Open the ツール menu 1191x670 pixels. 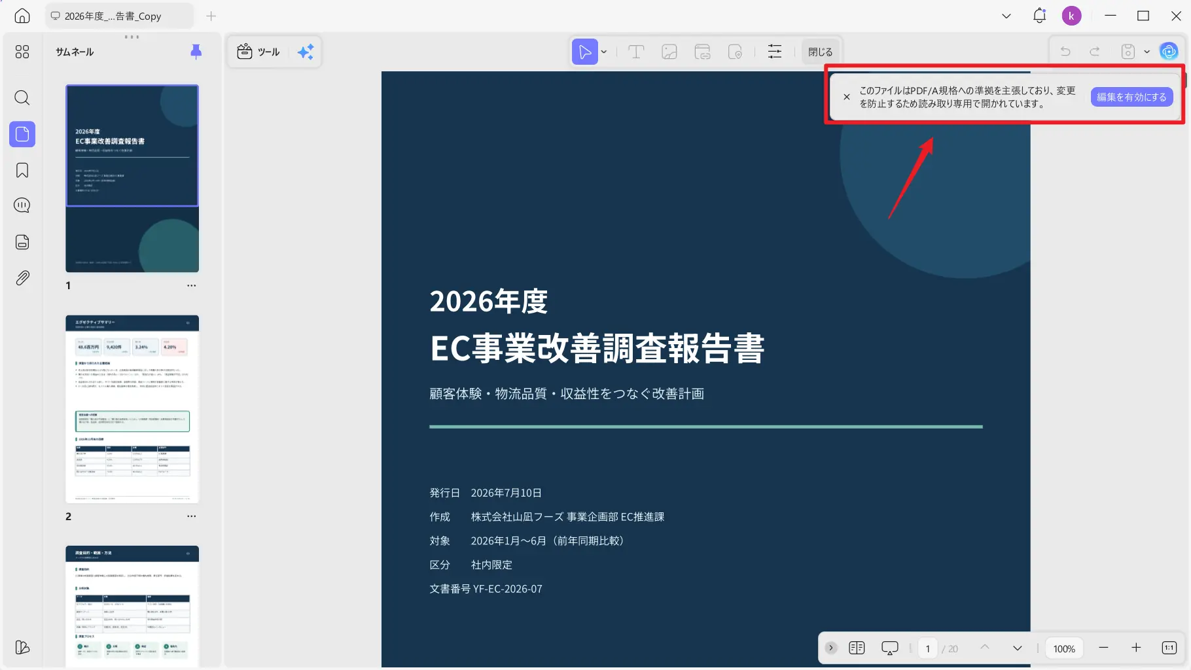(x=258, y=52)
